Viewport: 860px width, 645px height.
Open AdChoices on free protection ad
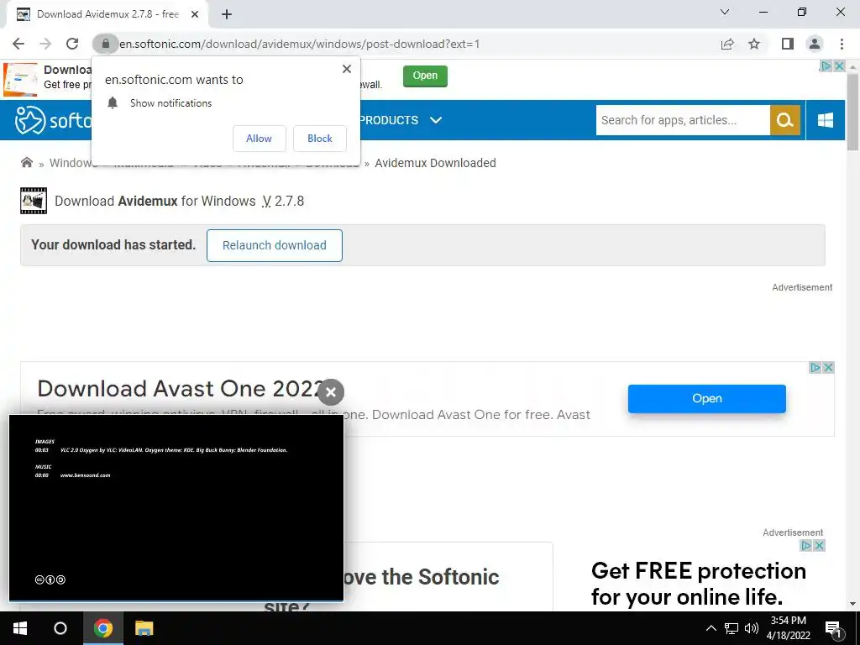point(805,546)
